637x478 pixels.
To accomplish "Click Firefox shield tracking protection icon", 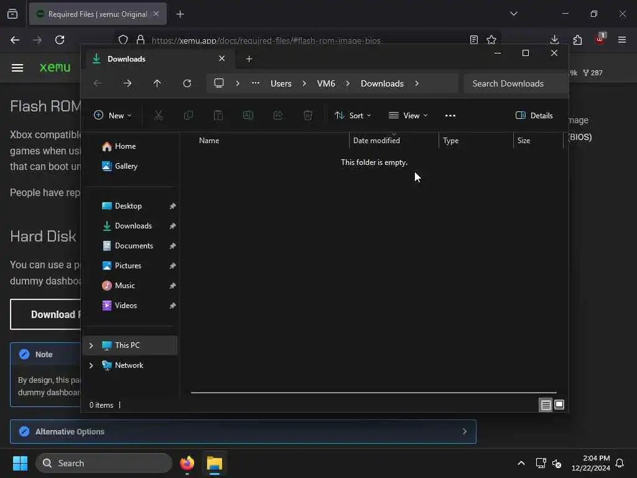I will pos(123,40).
